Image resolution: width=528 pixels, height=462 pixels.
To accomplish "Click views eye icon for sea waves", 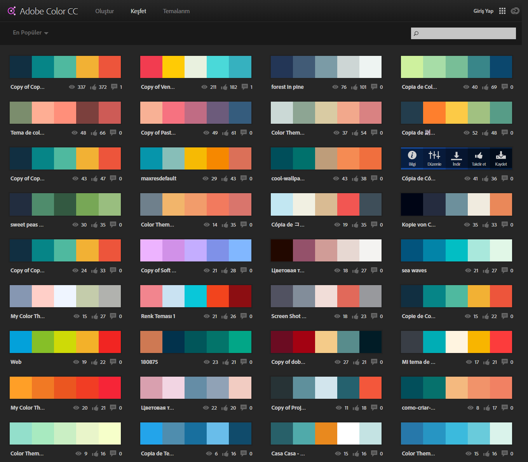I will click(x=468, y=270).
